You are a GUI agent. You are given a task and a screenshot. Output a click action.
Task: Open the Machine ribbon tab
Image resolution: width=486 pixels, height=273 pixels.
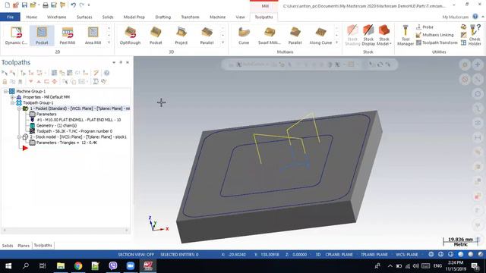[x=218, y=17]
